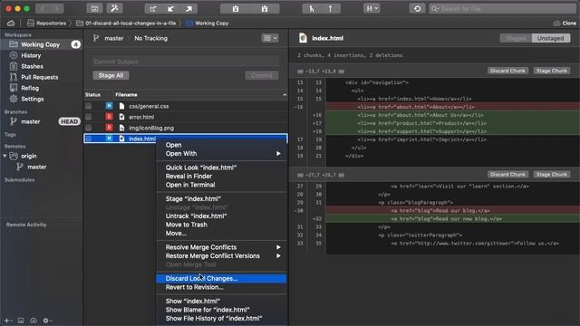Click the Refresh toolbar icon
The width and height of the screenshot is (580, 326).
417,8
